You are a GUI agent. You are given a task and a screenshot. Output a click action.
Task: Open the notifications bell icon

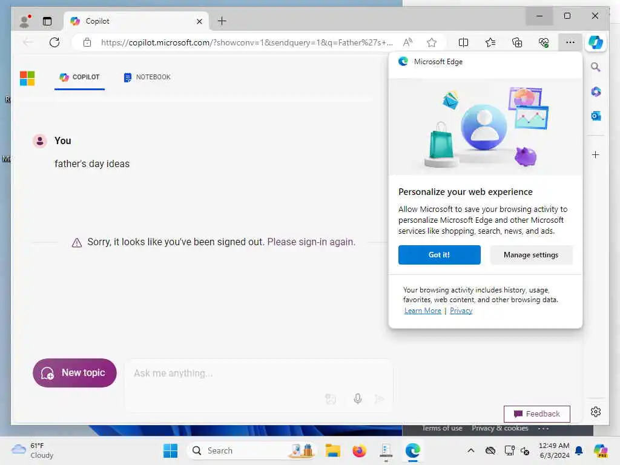click(x=579, y=450)
